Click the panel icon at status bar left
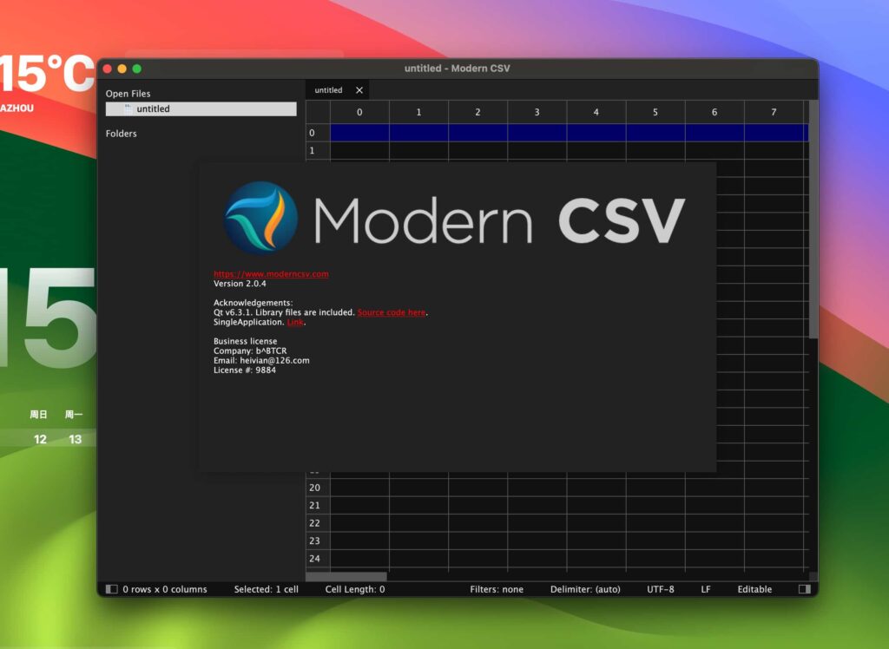This screenshot has width=889, height=649. pos(111,589)
